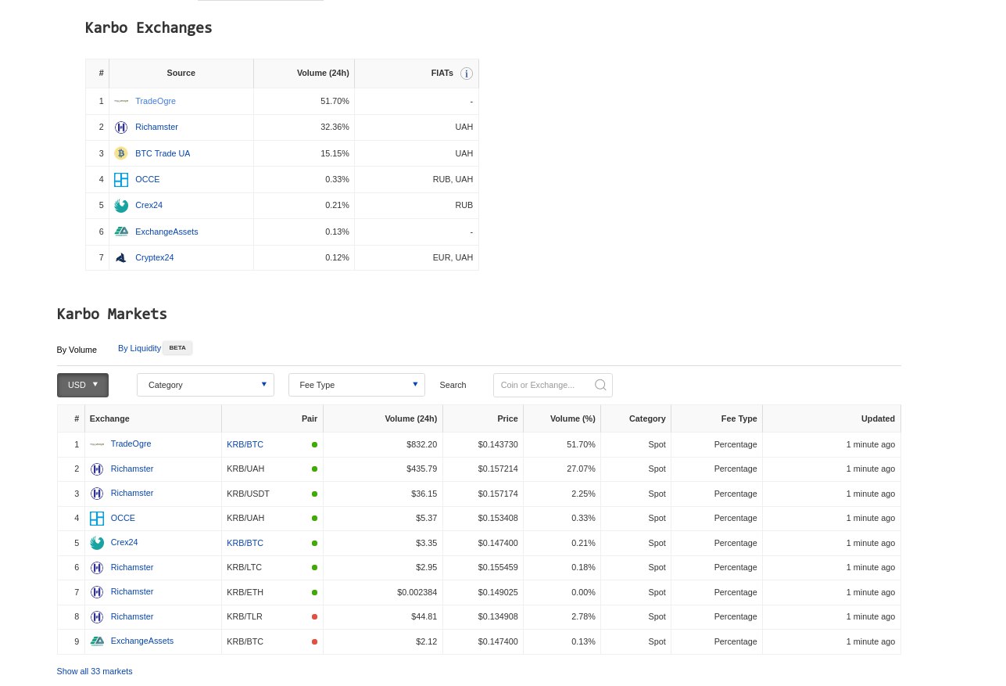Image resolution: width=1006 pixels, height=686 pixels.
Task: Click Richamster logo in the KRB/USDT market row
Action: [x=97, y=494]
